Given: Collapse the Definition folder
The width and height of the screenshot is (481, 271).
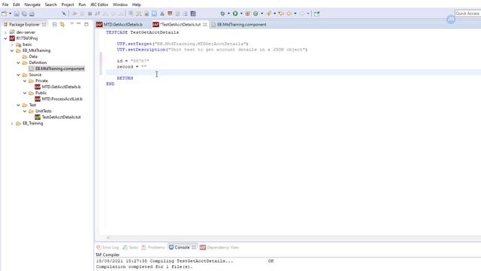Looking at the screenshot, I should (x=18, y=62).
